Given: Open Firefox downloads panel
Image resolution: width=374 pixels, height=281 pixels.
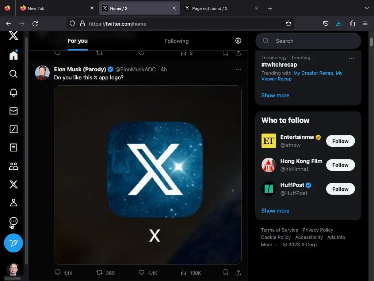Looking at the screenshot, I should 339,23.
